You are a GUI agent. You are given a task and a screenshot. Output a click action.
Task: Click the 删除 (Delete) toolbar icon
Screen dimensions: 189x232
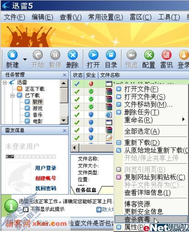(x=73, y=55)
